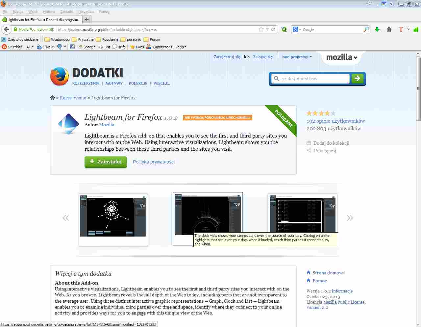Show previous screenshots with the left chevron
Image resolution: width=421 pixels, height=327 pixels.
pyautogui.click(x=66, y=217)
